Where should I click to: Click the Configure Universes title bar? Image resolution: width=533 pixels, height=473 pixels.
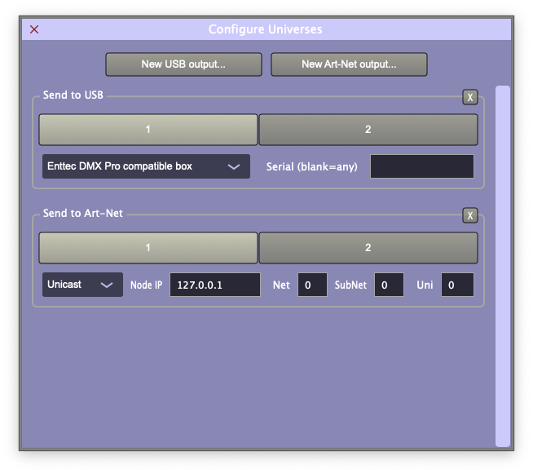click(266, 29)
